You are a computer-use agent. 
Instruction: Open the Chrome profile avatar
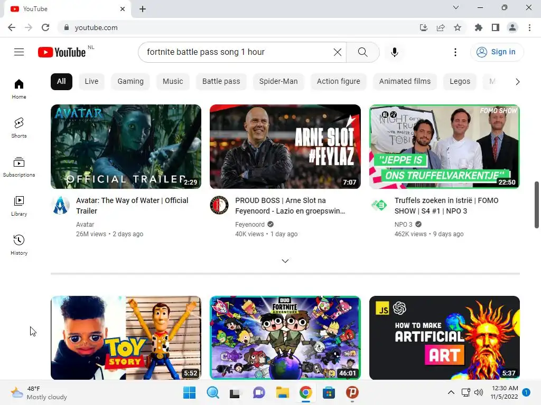click(512, 27)
